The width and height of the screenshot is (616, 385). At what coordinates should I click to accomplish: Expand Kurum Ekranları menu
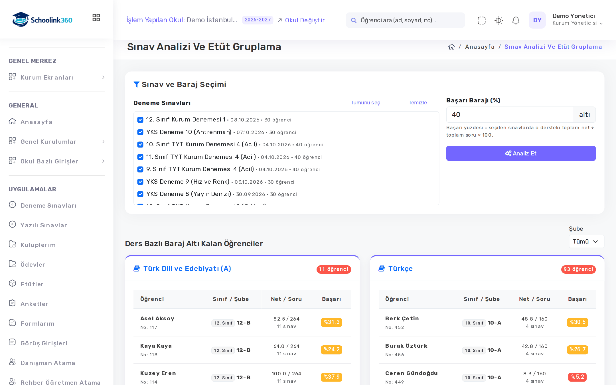coord(57,77)
